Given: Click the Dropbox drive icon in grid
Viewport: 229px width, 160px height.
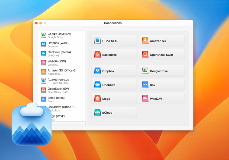Looking at the screenshot, I should [x=97, y=71].
